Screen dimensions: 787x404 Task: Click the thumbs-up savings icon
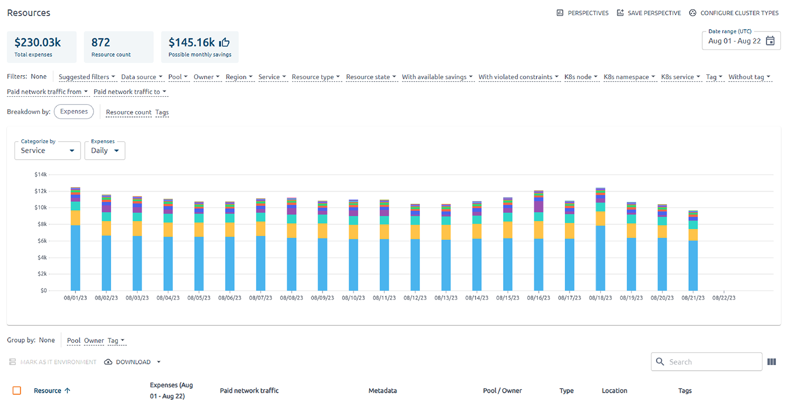tap(225, 43)
